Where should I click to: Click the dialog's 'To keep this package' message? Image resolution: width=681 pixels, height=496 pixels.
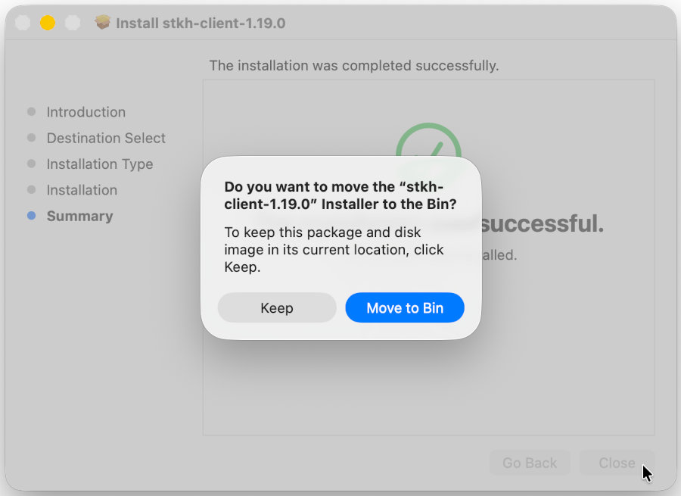tap(334, 249)
